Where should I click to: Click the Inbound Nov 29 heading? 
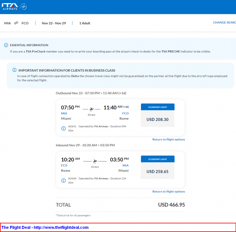click(x=85, y=145)
